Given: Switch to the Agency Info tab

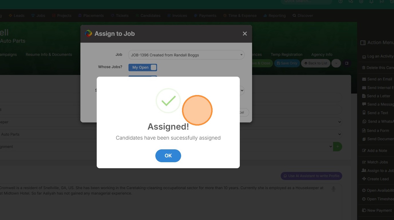Looking at the screenshot, I should (x=322, y=54).
